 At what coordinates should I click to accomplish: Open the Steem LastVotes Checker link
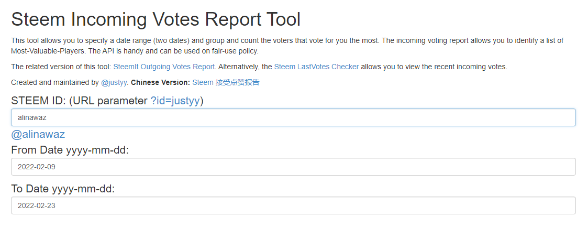pyautogui.click(x=316, y=67)
